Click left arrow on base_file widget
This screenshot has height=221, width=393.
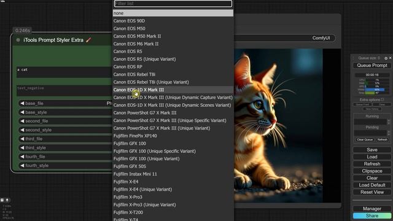[x=22, y=103]
